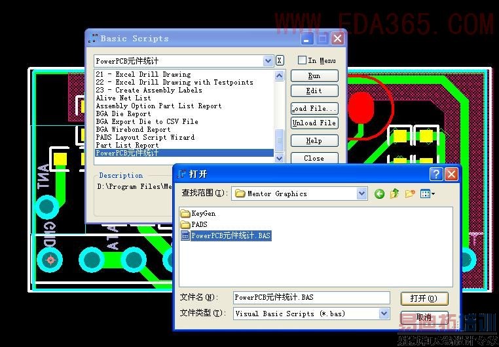The image size is (499, 347).
Task: Create new folder icon in Open dialog
Action: 410,193
